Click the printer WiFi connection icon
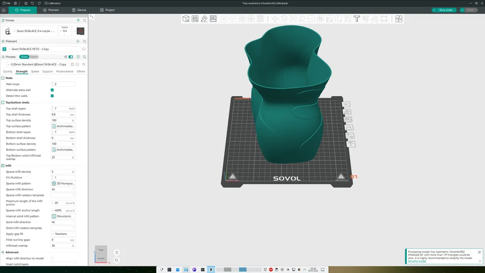 (x=78, y=21)
